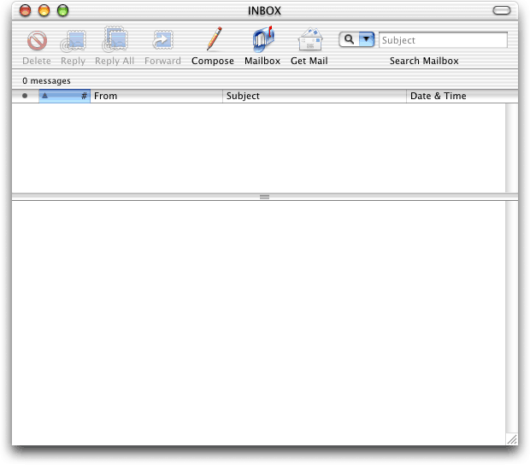The width and height of the screenshot is (530, 465).
Task: Toggle toolbar with the top-right pill button
Action: pyautogui.click(x=502, y=11)
